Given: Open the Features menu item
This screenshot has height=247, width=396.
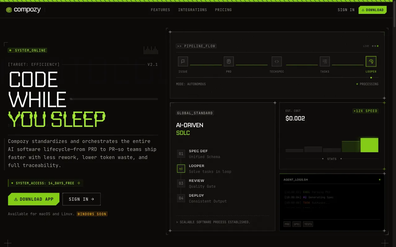Looking at the screenshot, I should tap(160, 10).
